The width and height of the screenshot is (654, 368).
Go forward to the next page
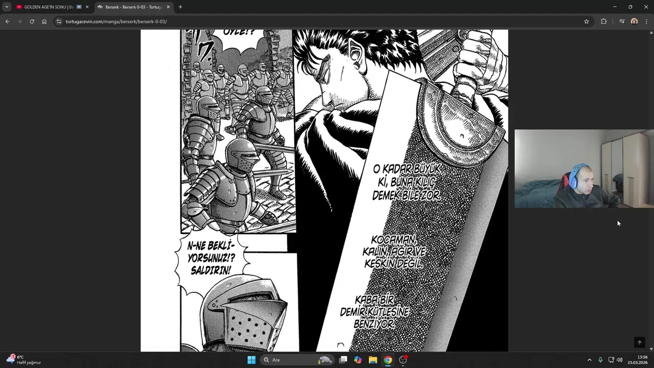point(19,21)
